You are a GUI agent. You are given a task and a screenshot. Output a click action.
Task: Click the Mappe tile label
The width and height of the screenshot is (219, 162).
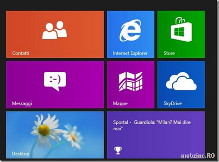click(x=120, y=103)
